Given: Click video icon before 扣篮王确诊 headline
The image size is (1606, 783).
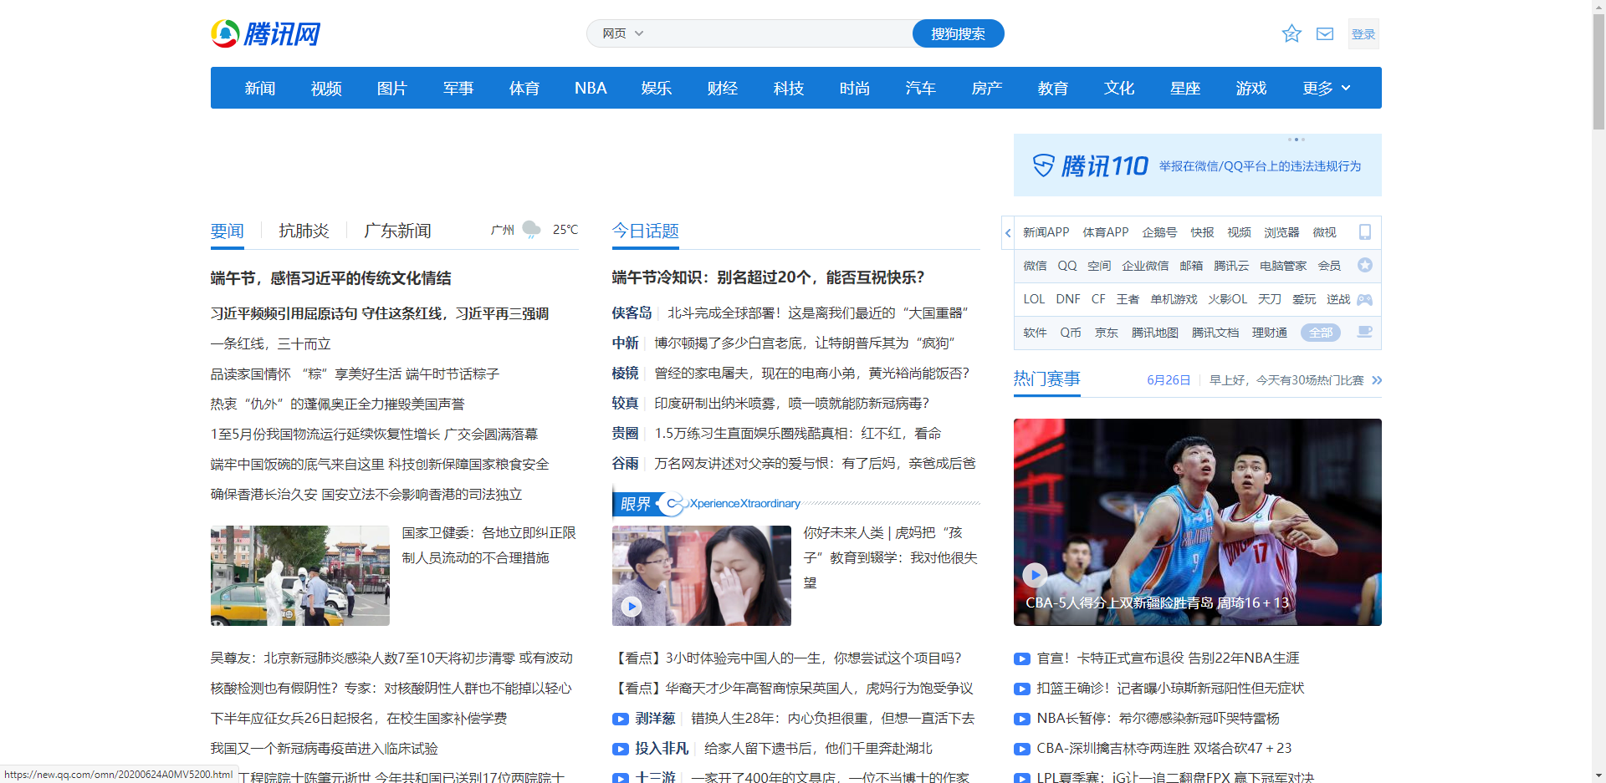Looking at the screenshot, I should click(x=1021, y=689).
